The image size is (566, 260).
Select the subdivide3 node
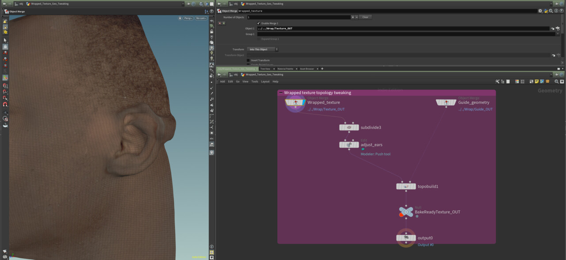tap(349, 127)
